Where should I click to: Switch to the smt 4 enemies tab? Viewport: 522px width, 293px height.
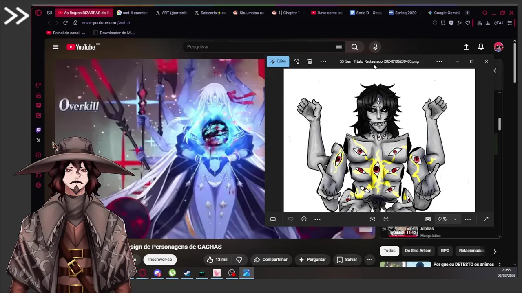[132, 13]
